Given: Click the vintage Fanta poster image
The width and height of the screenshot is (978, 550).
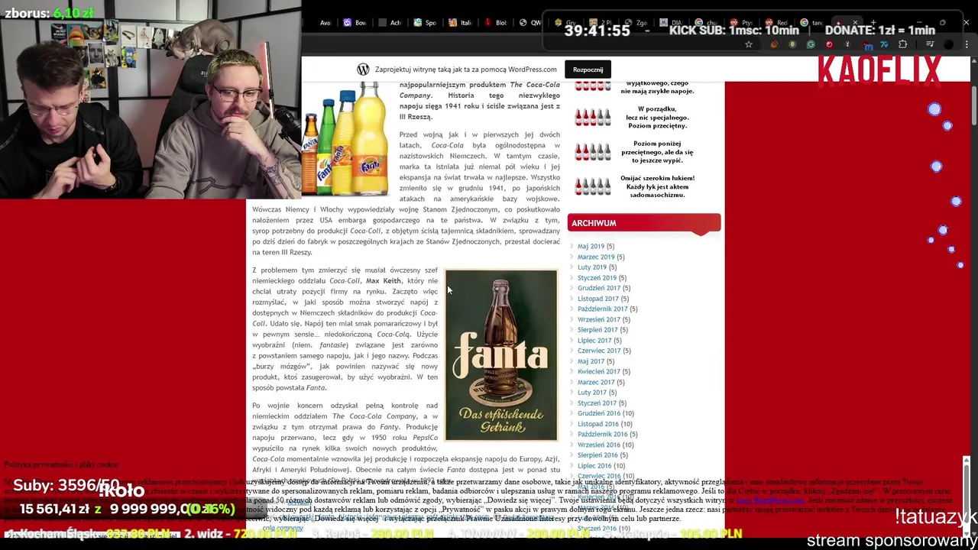Looking at the screenshot, I should click(x=501, y=355).
